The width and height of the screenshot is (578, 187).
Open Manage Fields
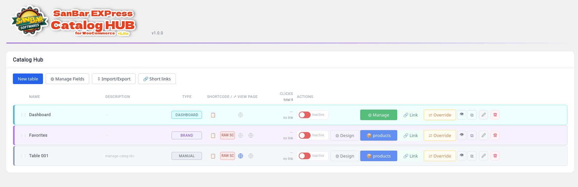coord(67,79)
